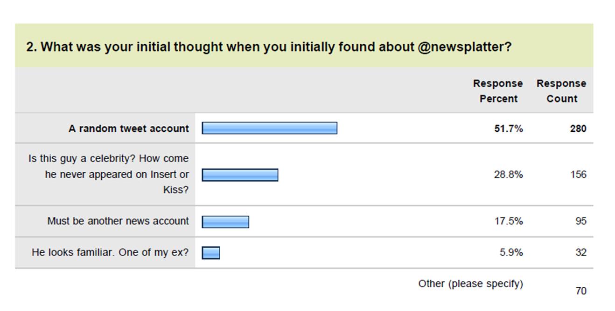Viewport: 615px width, 311px height.
Task: Click the 'Must be another news account' label
Action: click(118, 221)
